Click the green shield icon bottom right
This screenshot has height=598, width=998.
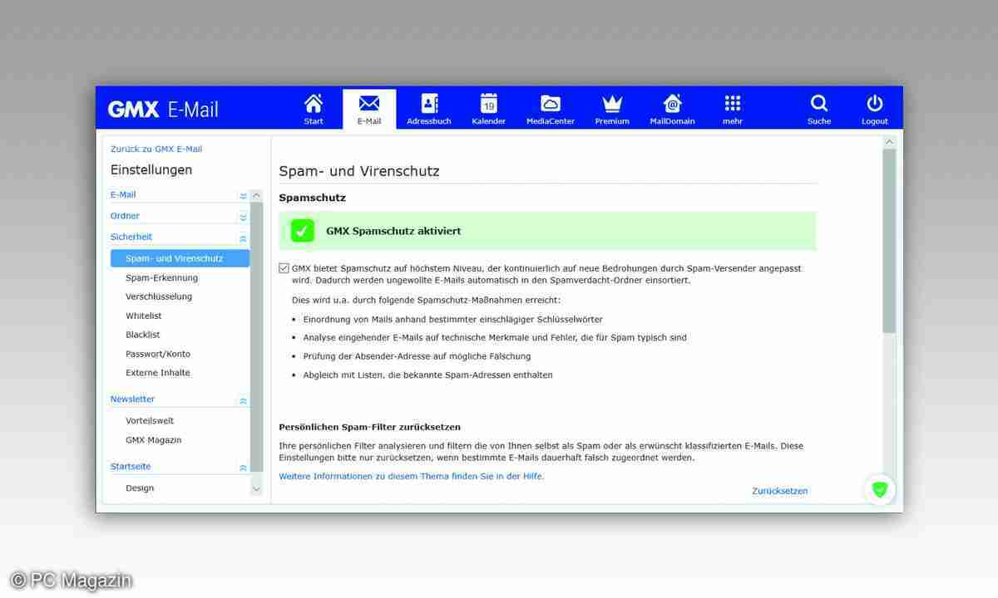click(880, 490)
